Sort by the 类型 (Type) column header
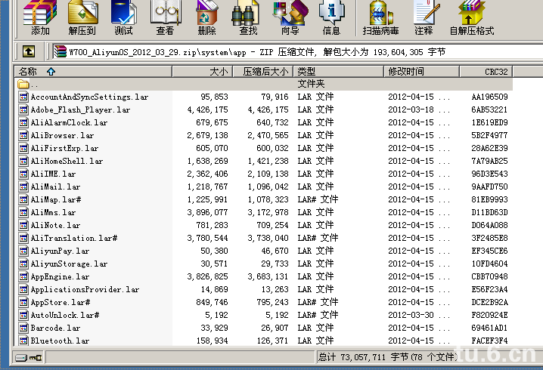This screenshot has height=370, width=543. [x=339, y=72]
